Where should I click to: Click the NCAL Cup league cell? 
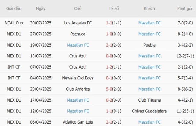pos(14,23)
